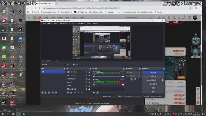206x116 pixels.
Task: Decrease transition duration with down stepper
Action: (139, 77)
